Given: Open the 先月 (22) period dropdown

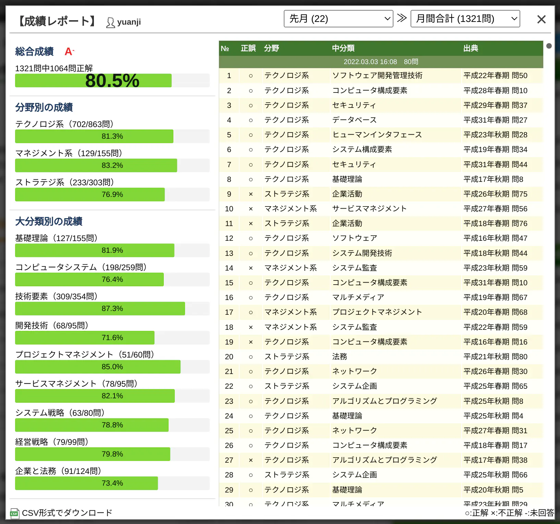Looking at the screenshot, I should click(338, 18).
